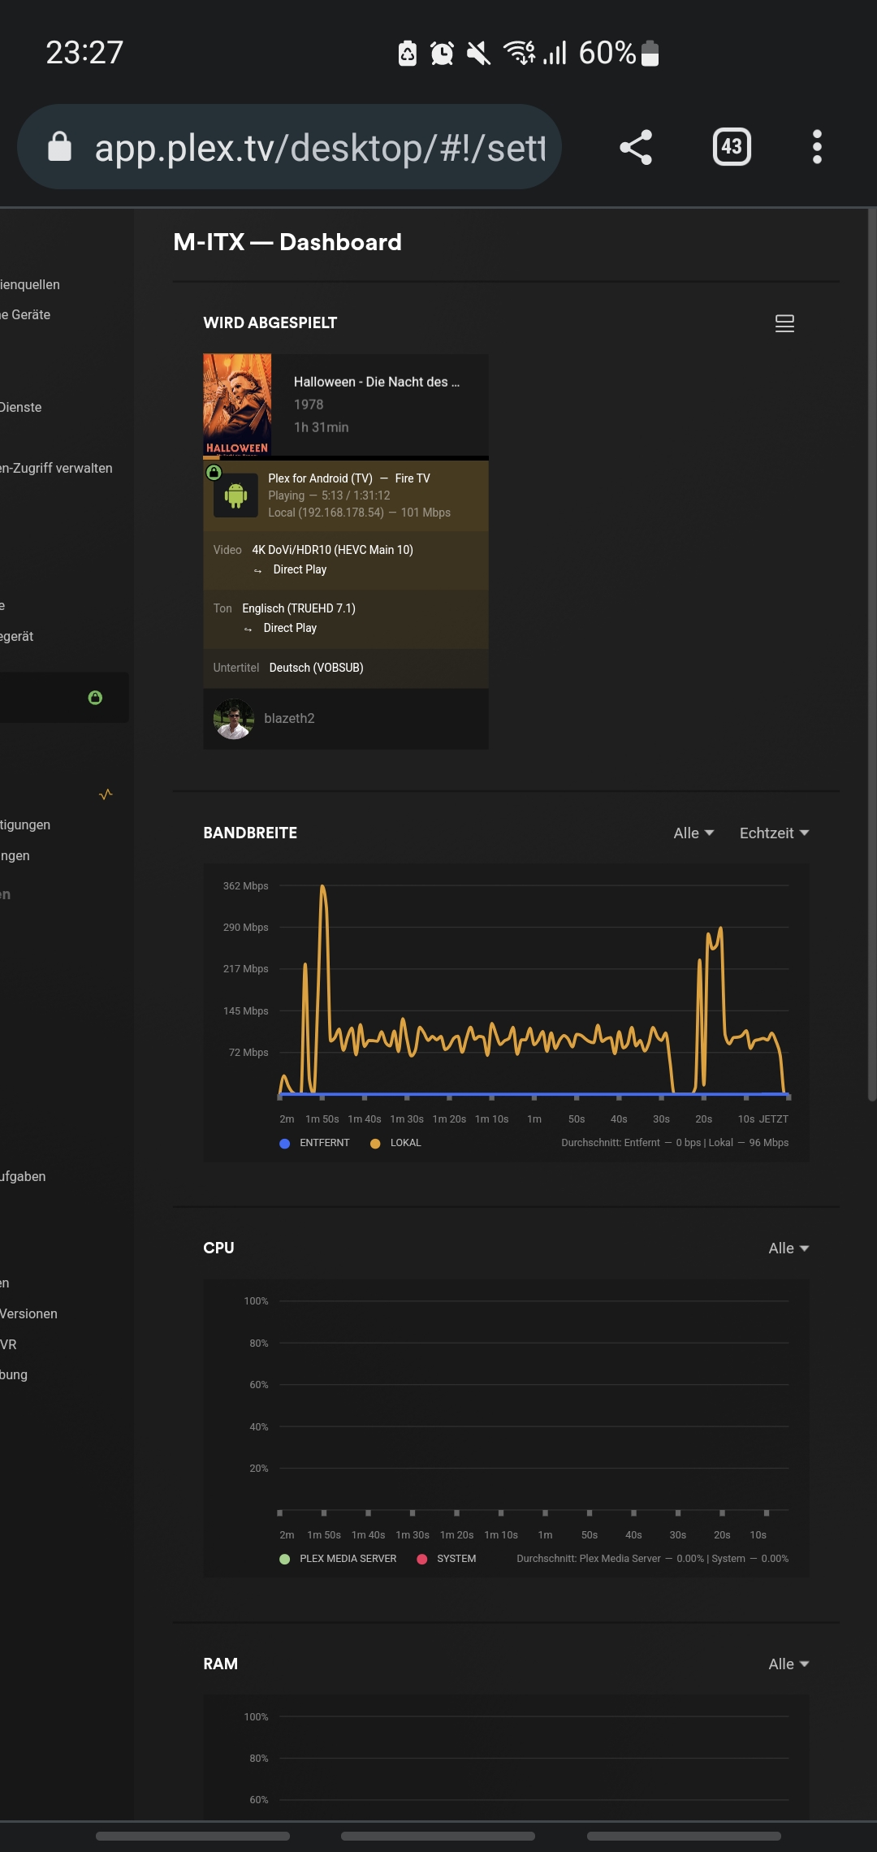This screenshot has width=877, height=1852.
Task: Tap the Wi-Fi status icon
Action: coord(519,53)
